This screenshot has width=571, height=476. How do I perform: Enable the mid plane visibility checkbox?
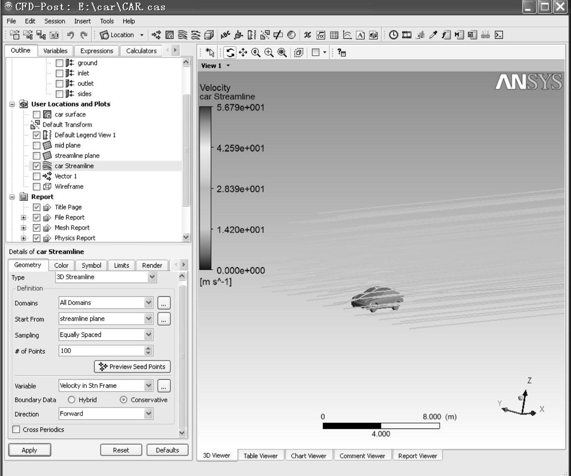pos(37,145)
